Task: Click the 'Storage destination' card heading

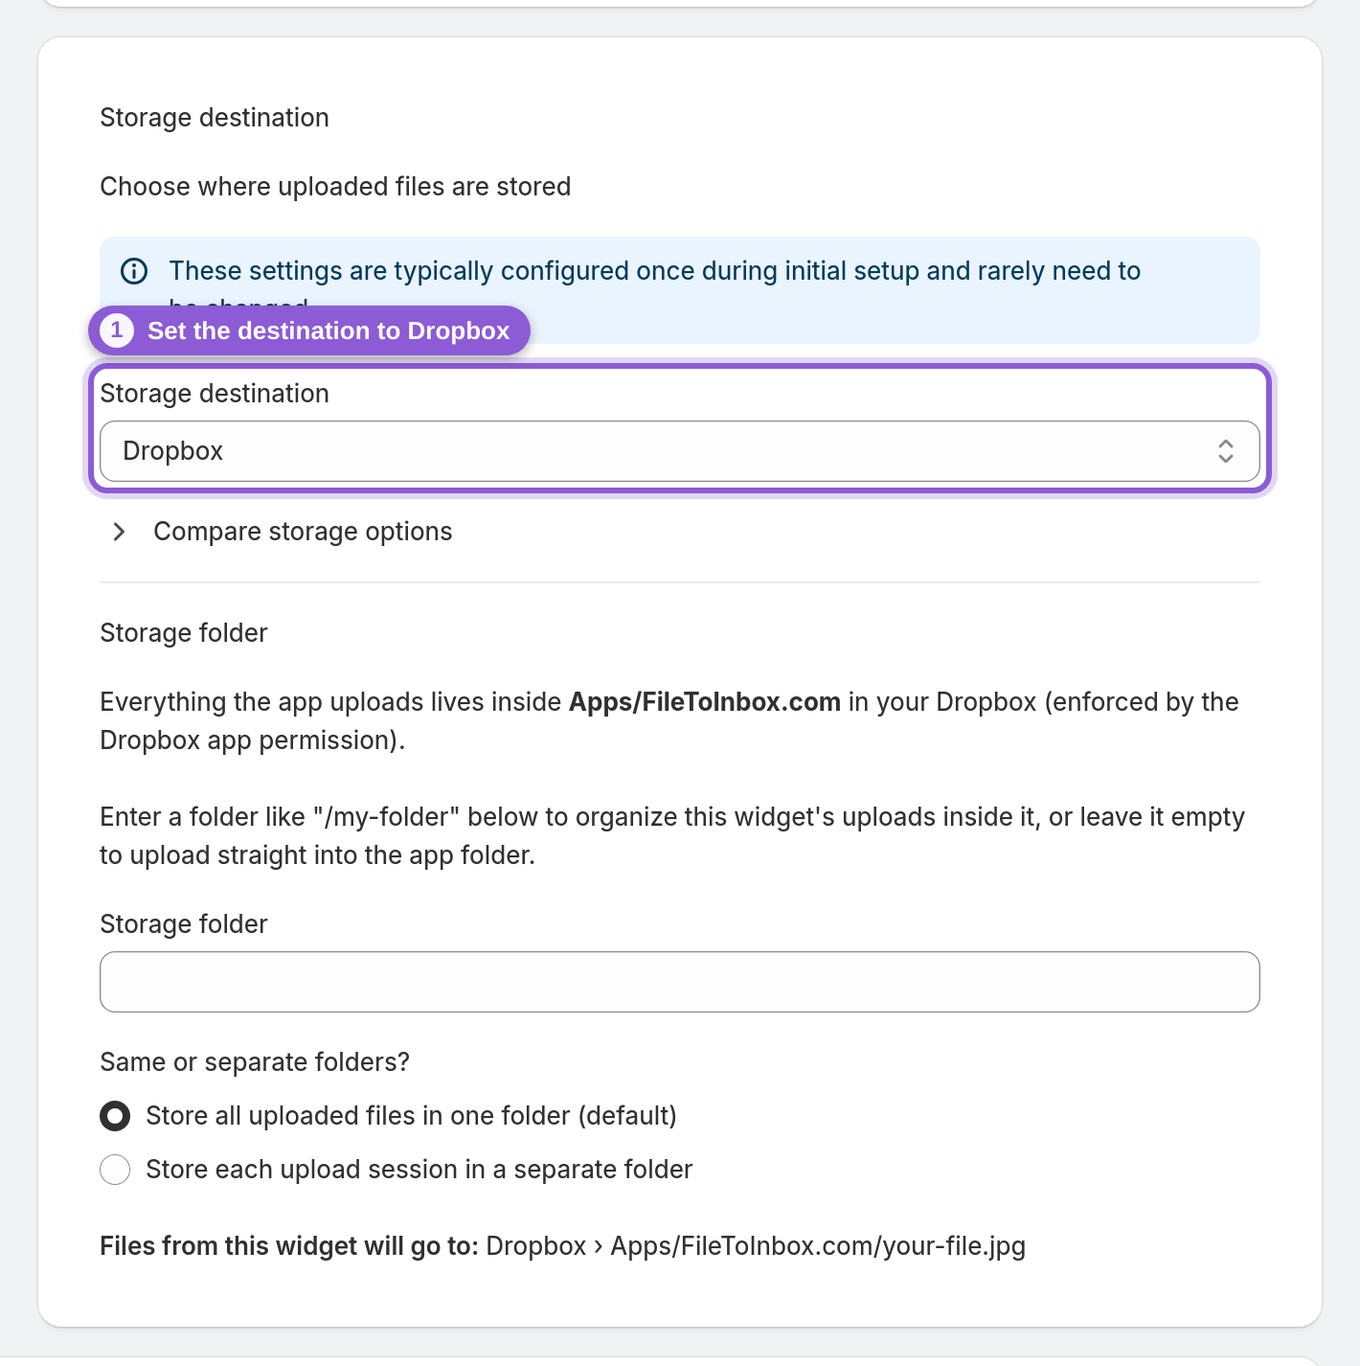Action: pyautogui.click(x=214, y=118)
